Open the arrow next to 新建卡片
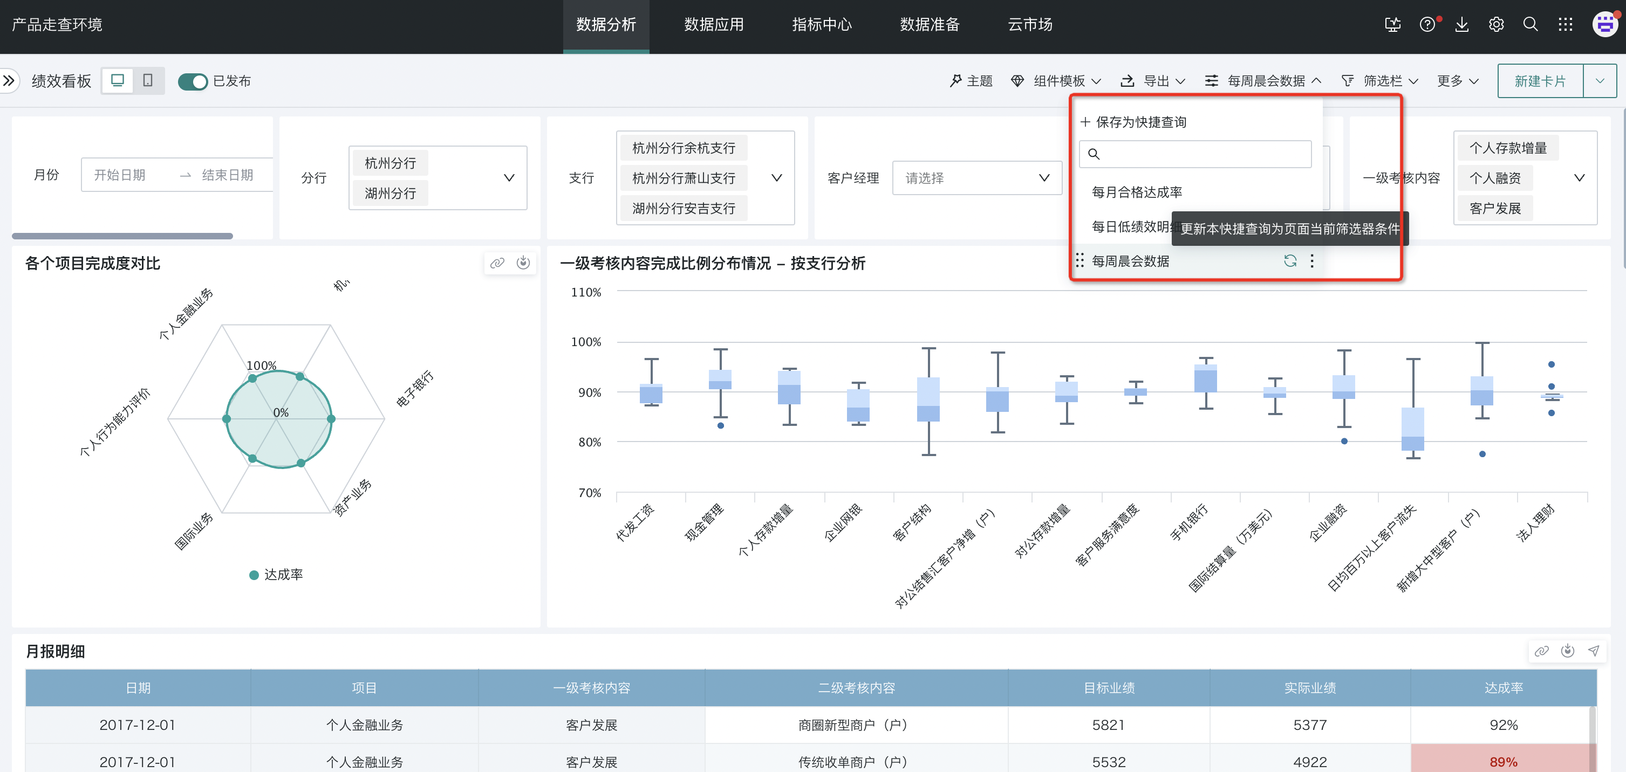 [x=1600, y=81]
